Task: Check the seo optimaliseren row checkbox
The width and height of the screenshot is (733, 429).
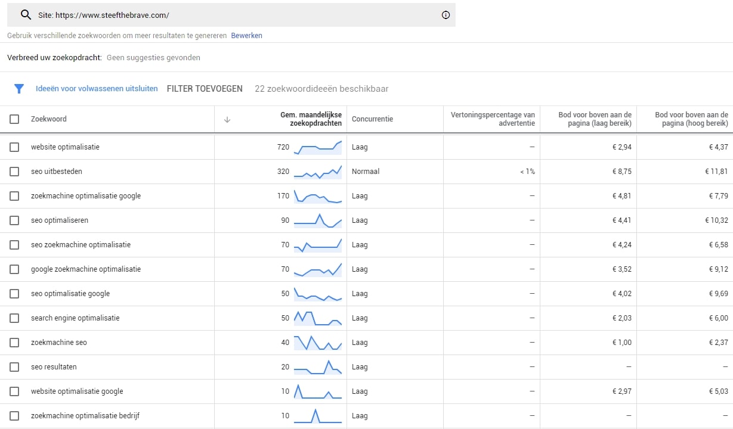Action: pyautogui.click(x=14, y=220)
